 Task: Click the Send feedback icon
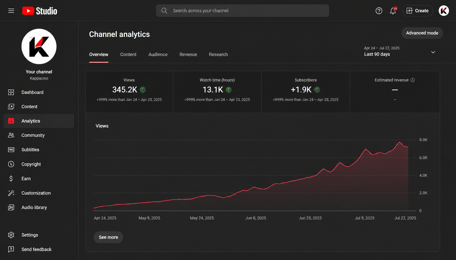[11, 250]
